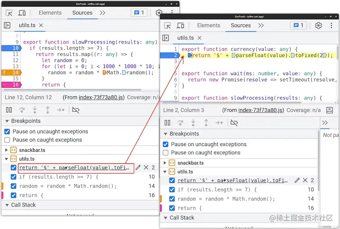Click inspect element icon in right window
The height and width of the screenshot is (229, 340).
(167, 26)
